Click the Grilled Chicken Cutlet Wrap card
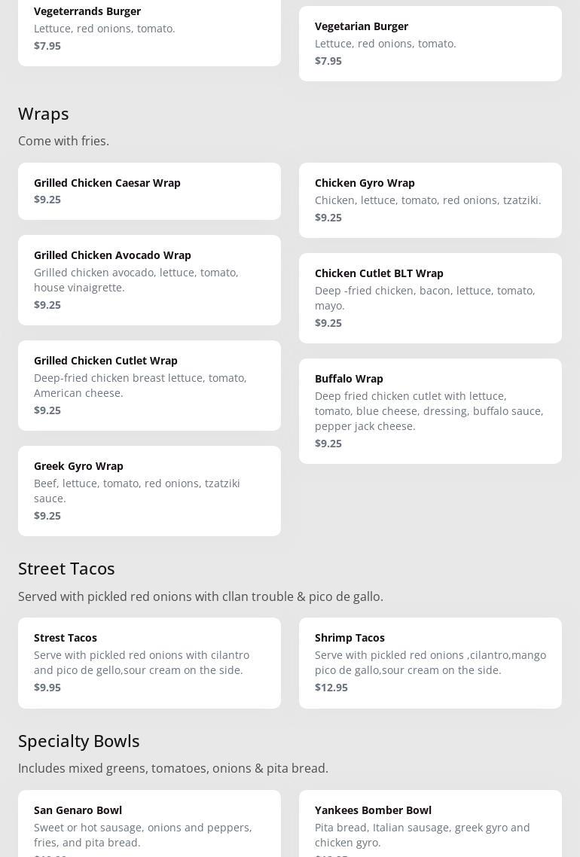The image size is (580, 857). [x=149, y=385]
